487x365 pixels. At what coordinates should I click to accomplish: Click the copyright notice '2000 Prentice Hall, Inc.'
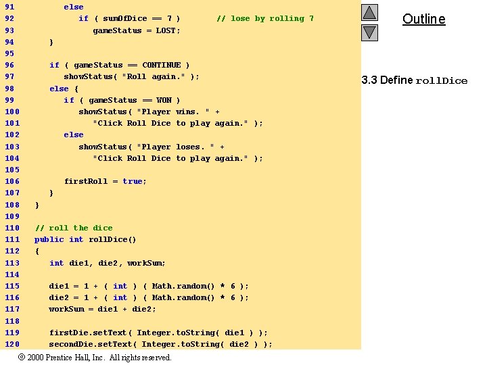coord(65,358)
